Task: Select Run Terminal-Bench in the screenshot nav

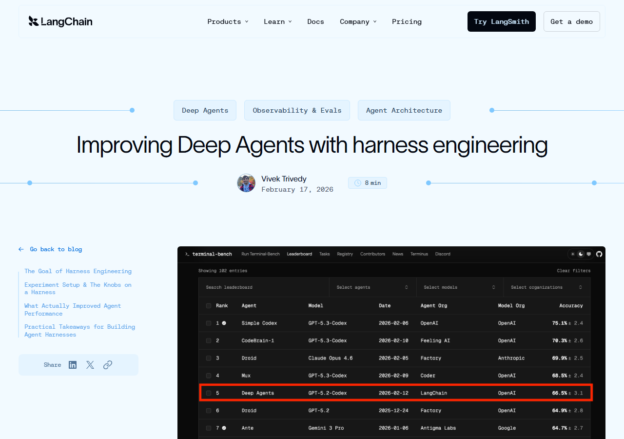Action: (261, 254)
